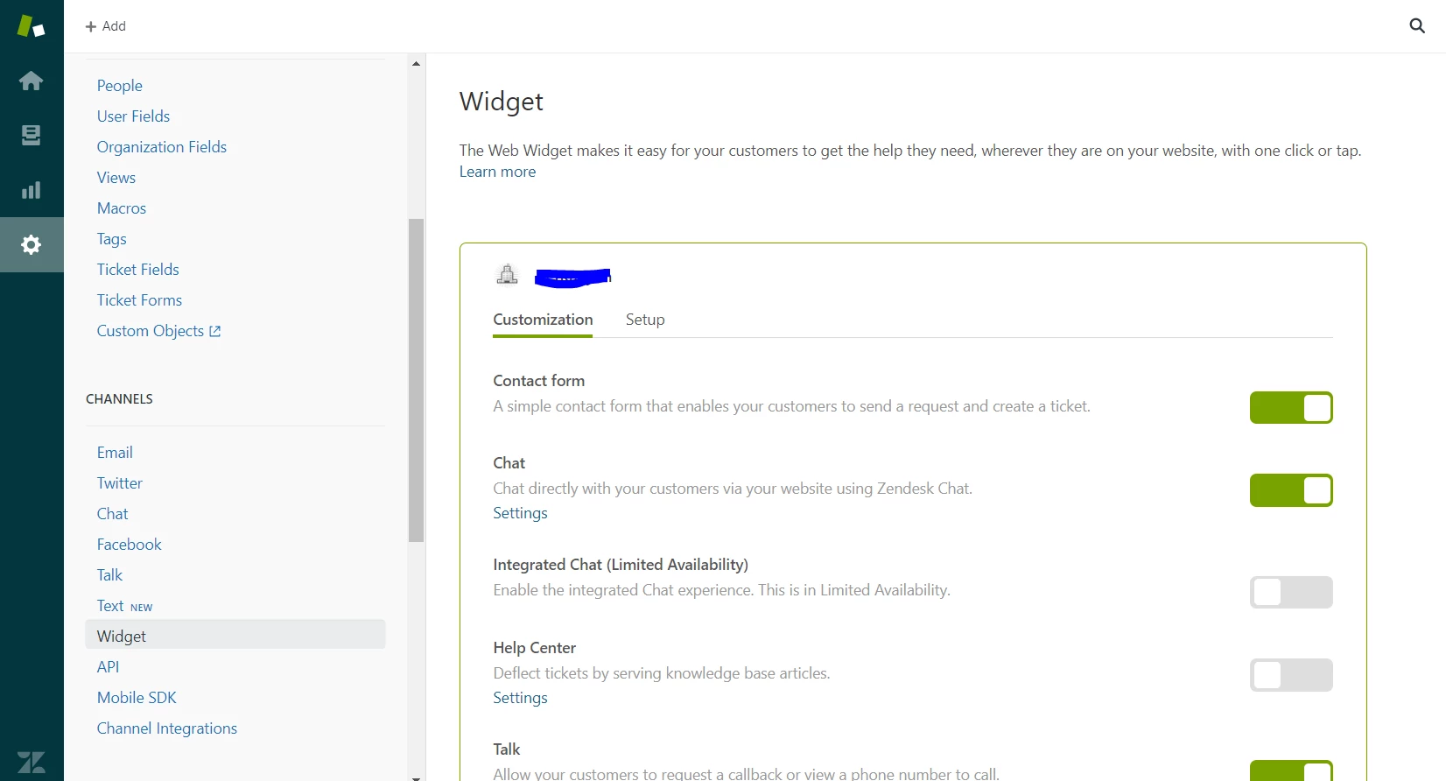Open Organization Fields page
Screen dimensions: 1446x781
pyautogui.click(x=162, y=147)
